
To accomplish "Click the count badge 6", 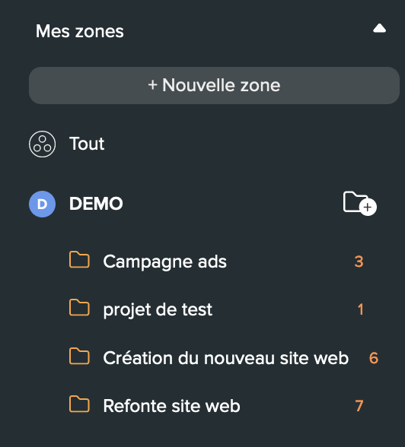I will (x=374, y=358).
